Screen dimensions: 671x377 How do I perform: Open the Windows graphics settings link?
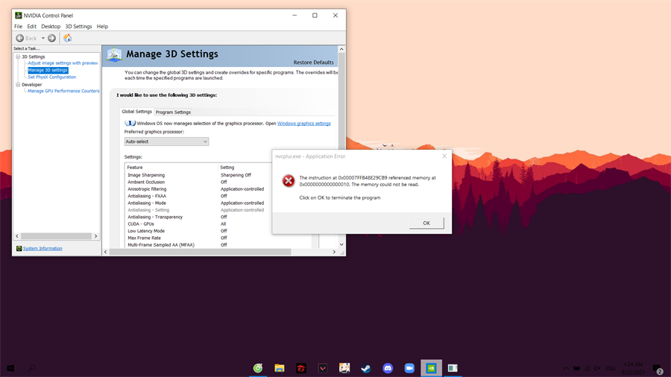303,124
